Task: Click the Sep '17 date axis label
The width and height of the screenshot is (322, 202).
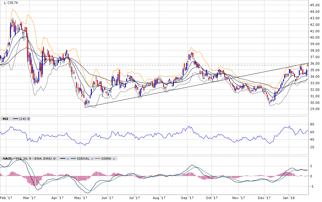Action: pos(187,198)
